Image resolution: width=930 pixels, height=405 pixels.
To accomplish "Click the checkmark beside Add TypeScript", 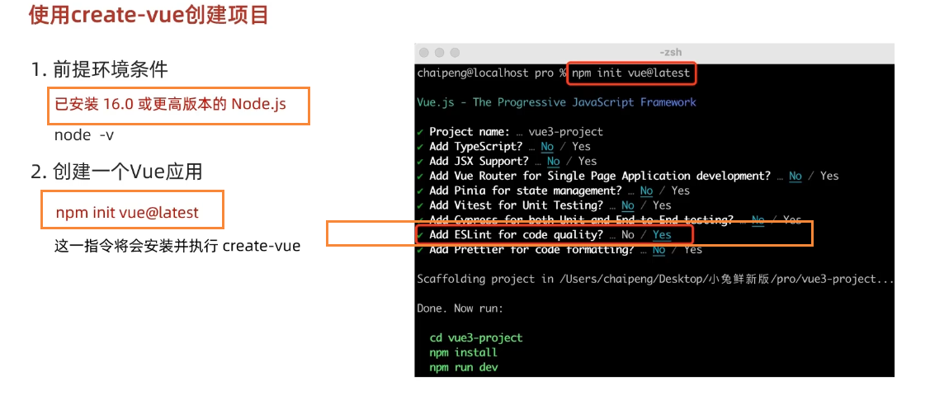I will coord(421,147).
